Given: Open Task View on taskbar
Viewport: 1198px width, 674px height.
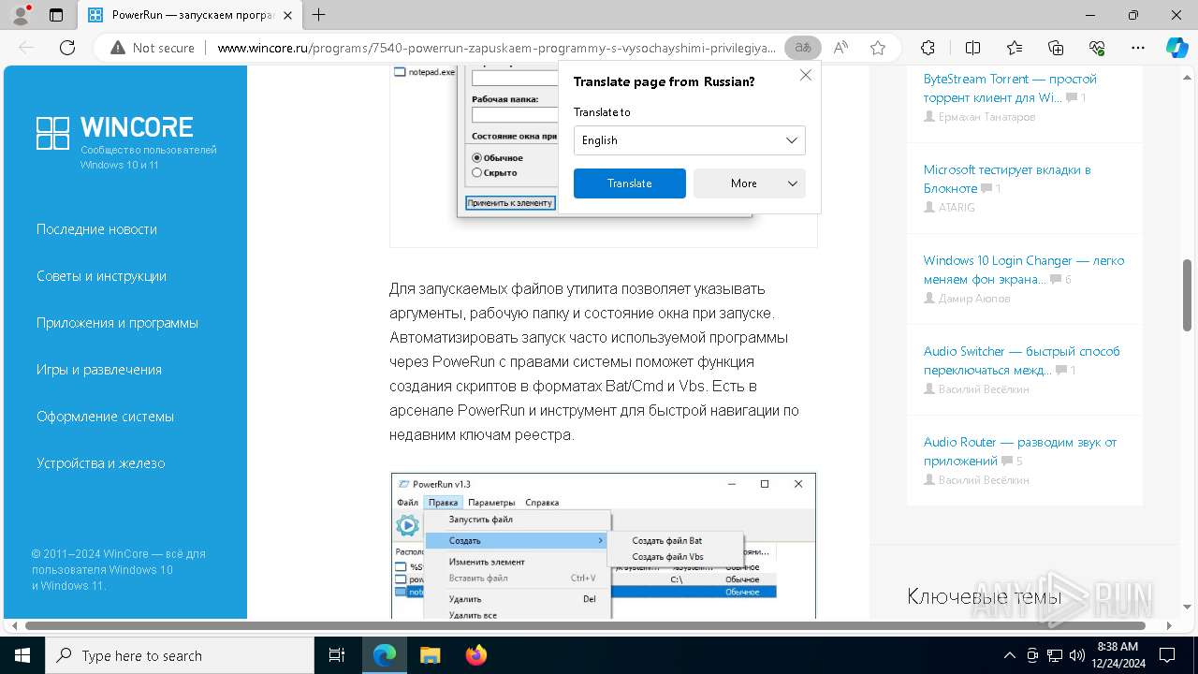Looking at the screenshot, I should click(337, 655).
